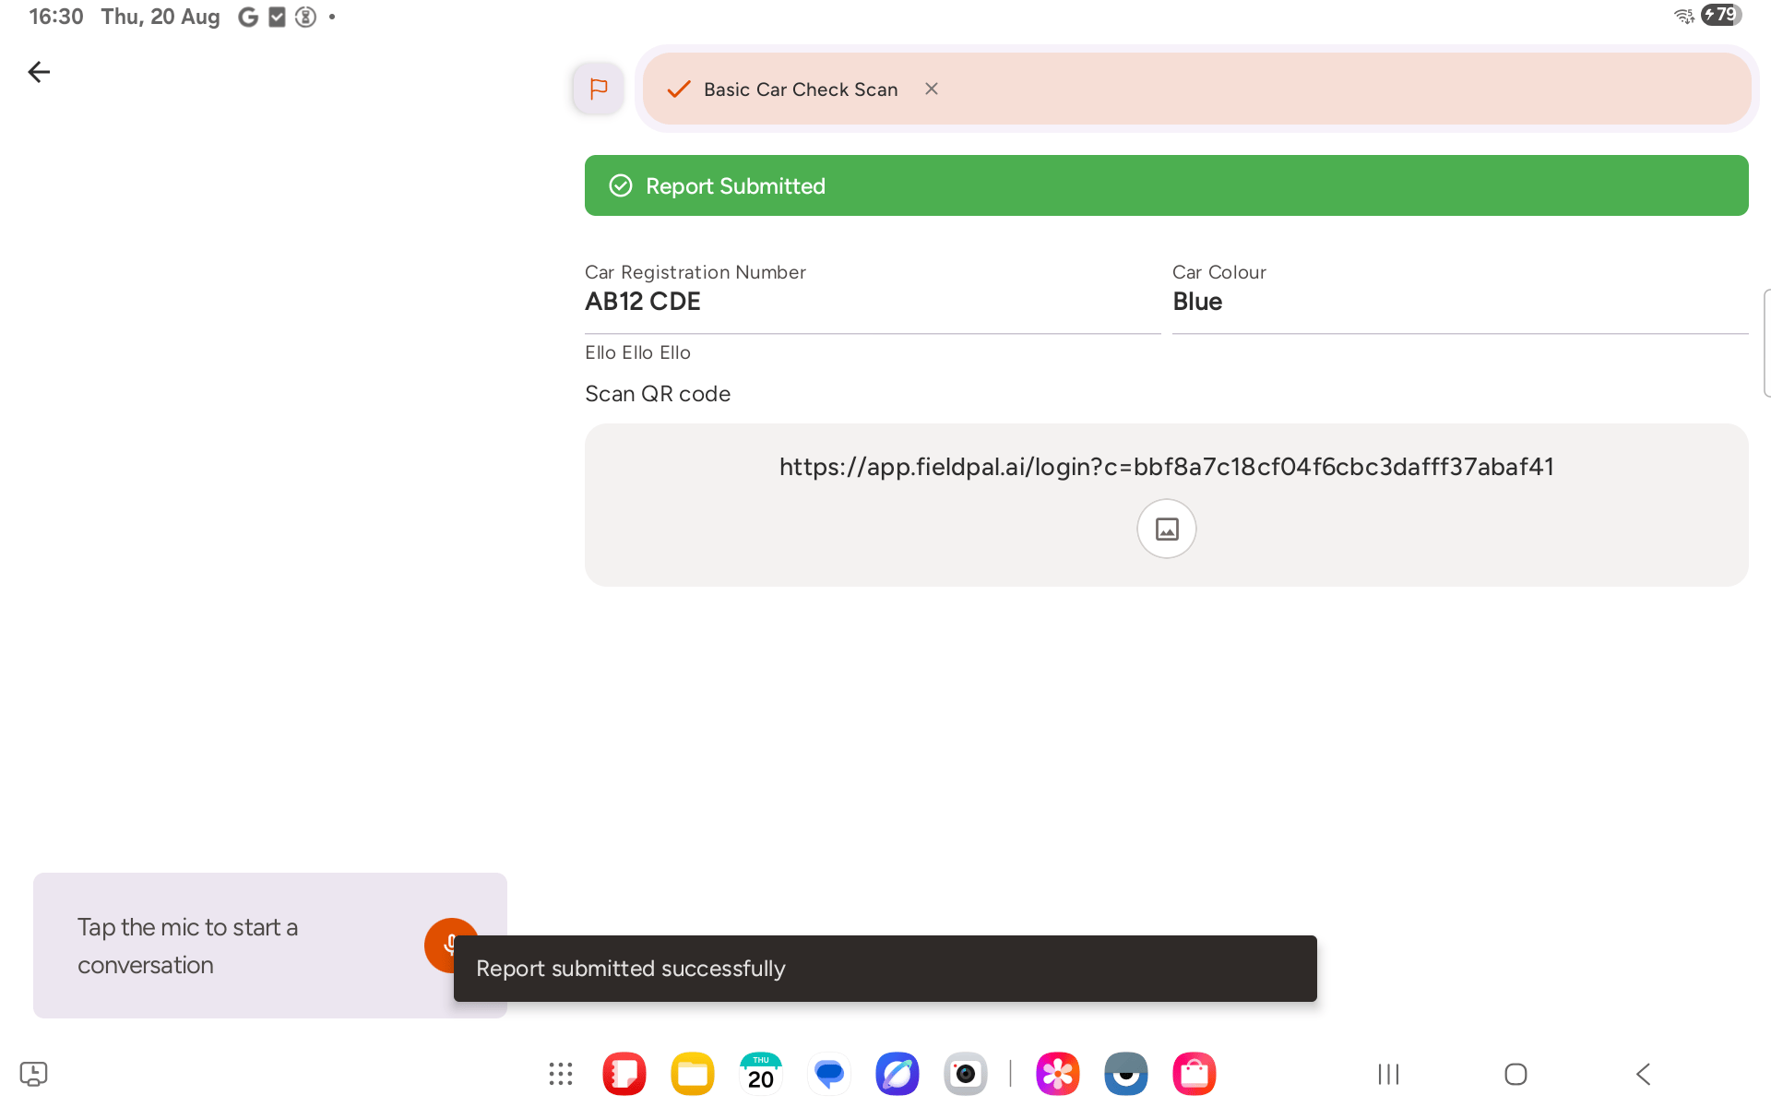
Task: Tap the orange flag icon
Action: click(x=598, y=89)
